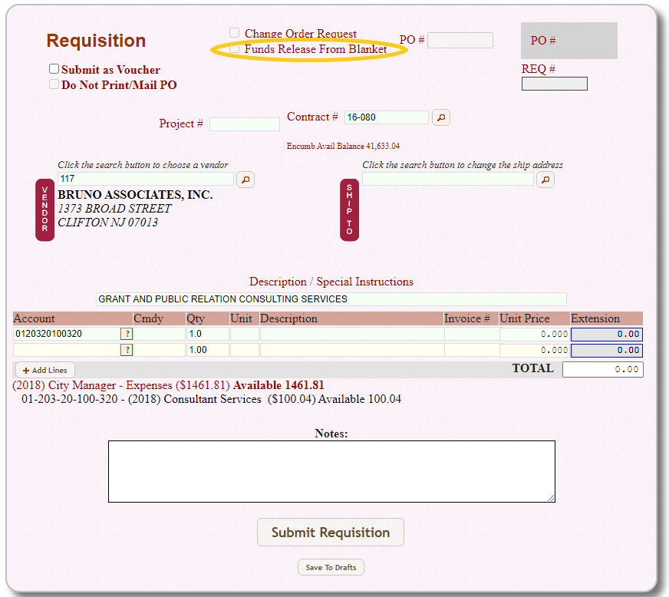The image size is (669, 597).
Task: Click the Submit Requisition button
Action: 330,532
